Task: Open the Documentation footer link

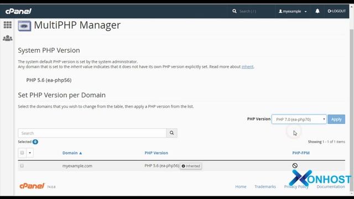Action: point(331,187)
